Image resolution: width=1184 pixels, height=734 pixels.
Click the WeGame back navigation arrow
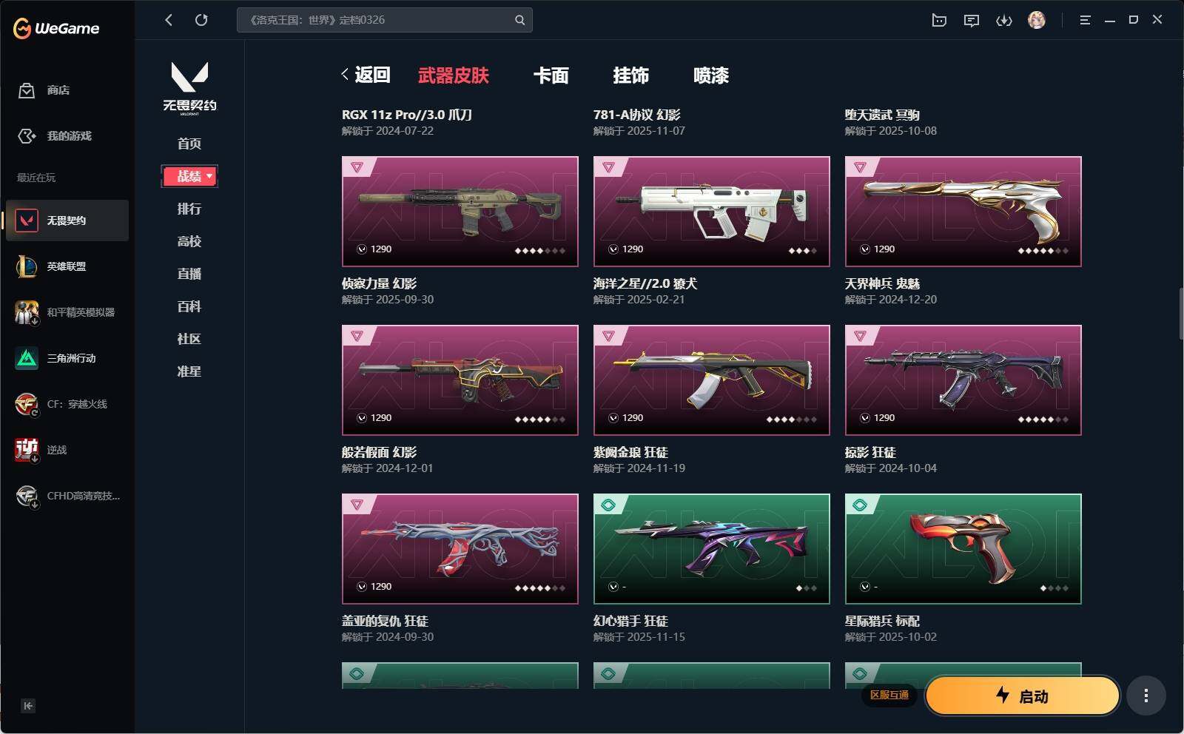click(169, 20)
